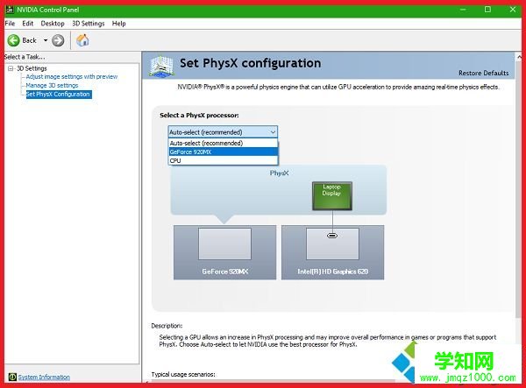Screen dimensions: 526x388
Task: Click the Intel(R) HD Graphics 620 box
Action: [332, 251]
